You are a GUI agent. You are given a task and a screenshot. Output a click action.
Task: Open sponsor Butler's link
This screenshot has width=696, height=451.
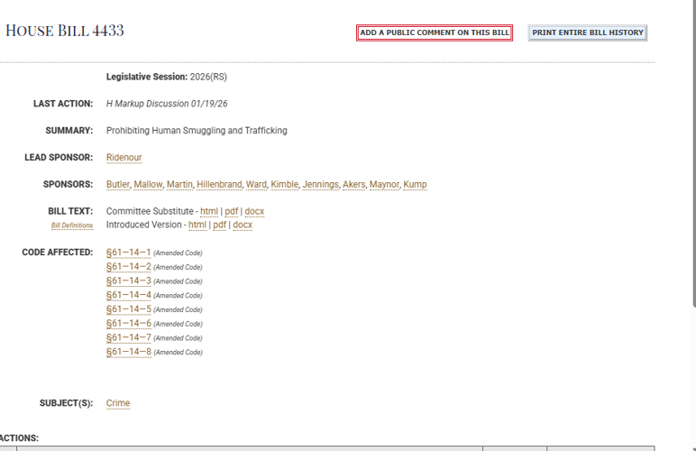coord(118,185)
